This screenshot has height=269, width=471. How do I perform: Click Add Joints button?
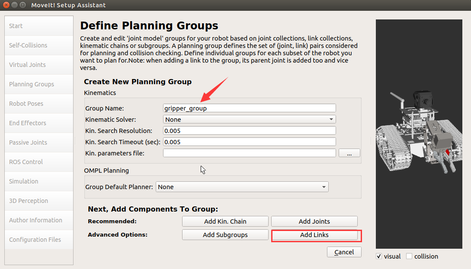click(314, 222)
